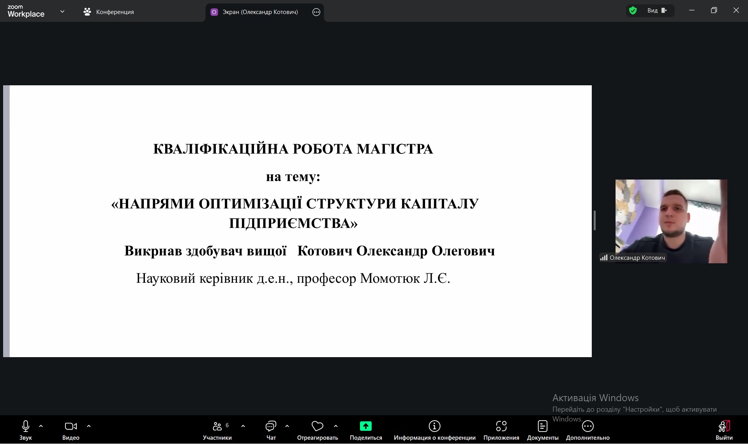Expand audio options arrow next to Звук
This screenshot has height=444, width=748.
click(41, 426)
